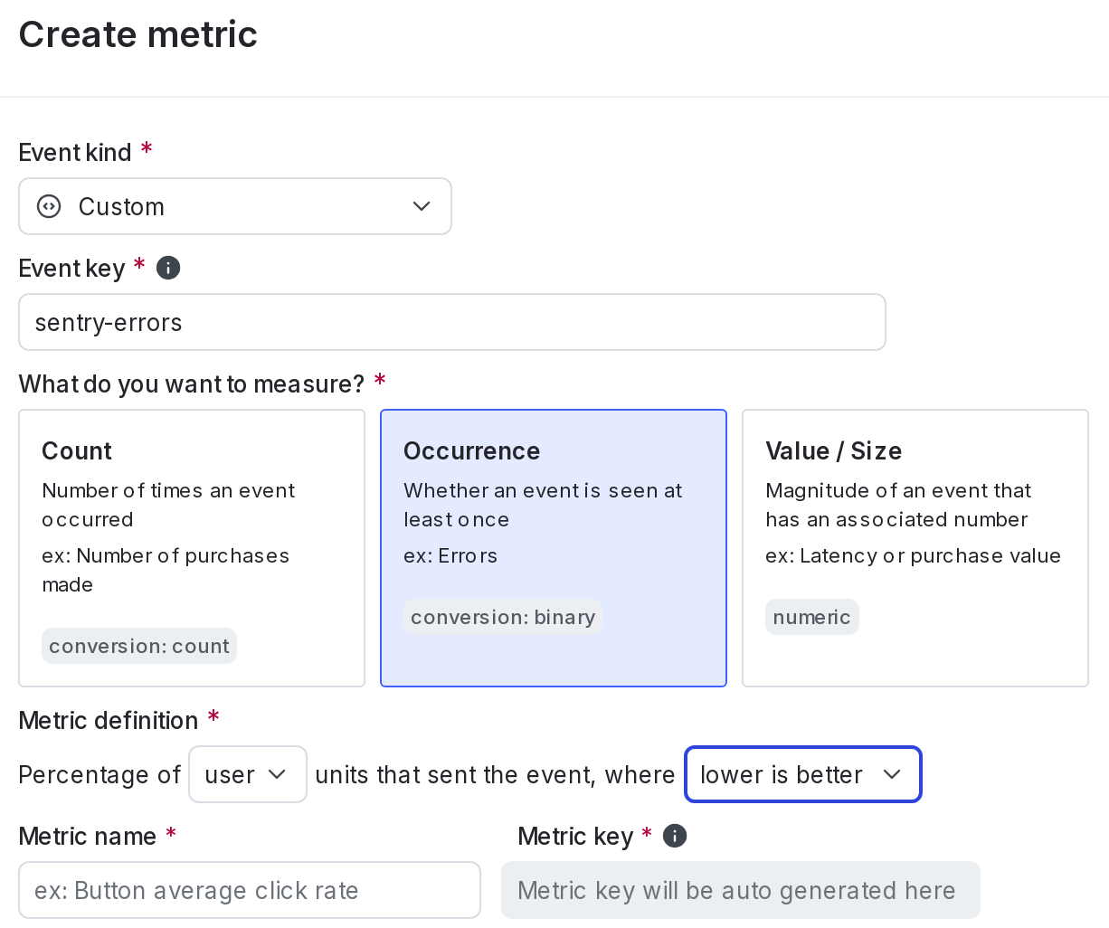Click the info icon next to Metric key

tap(675, 836)
